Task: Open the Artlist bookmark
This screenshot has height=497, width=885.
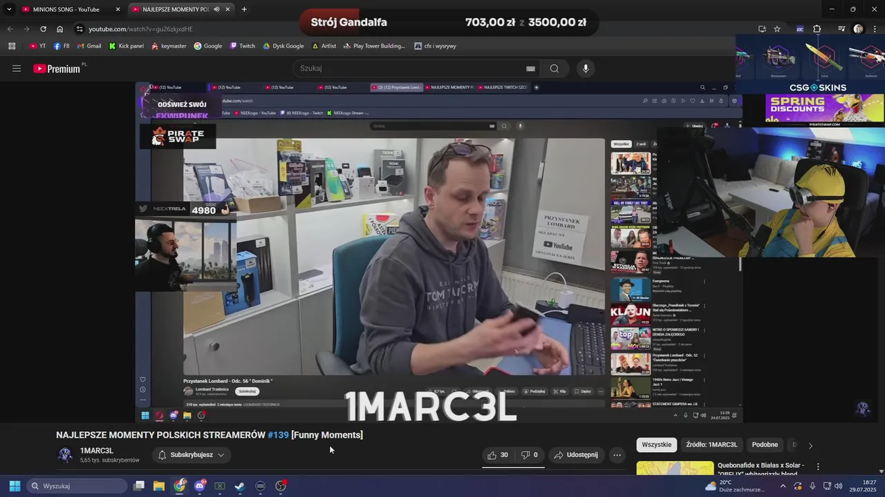Action: click(324, 46)
